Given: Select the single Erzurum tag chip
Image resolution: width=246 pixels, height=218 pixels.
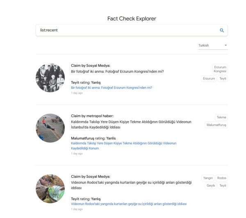Looking at the screenshot, I should pyautogui.click(x=209, y=79).
